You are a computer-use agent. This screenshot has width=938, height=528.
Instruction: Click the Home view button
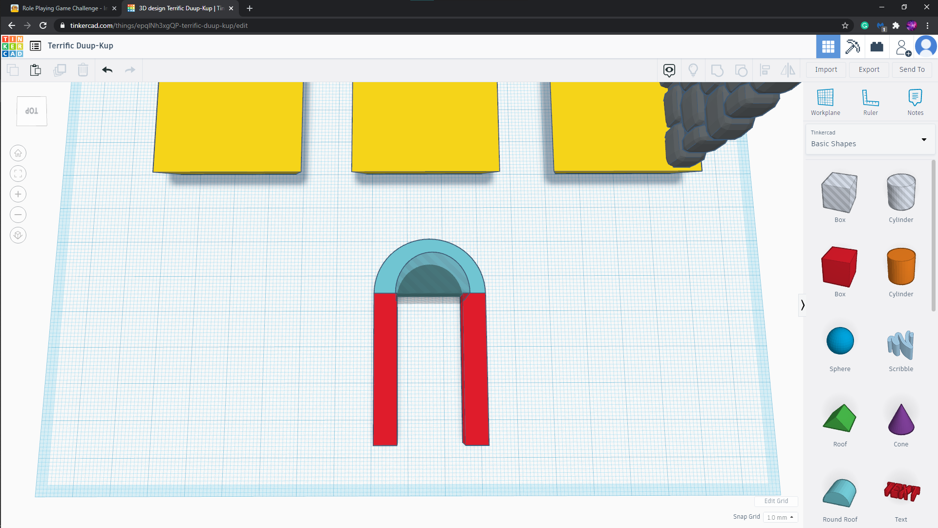pos(18,154)
